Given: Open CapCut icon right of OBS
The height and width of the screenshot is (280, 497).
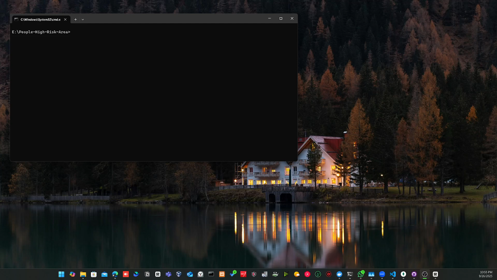Looking at the screenshot, I should 435,274.
